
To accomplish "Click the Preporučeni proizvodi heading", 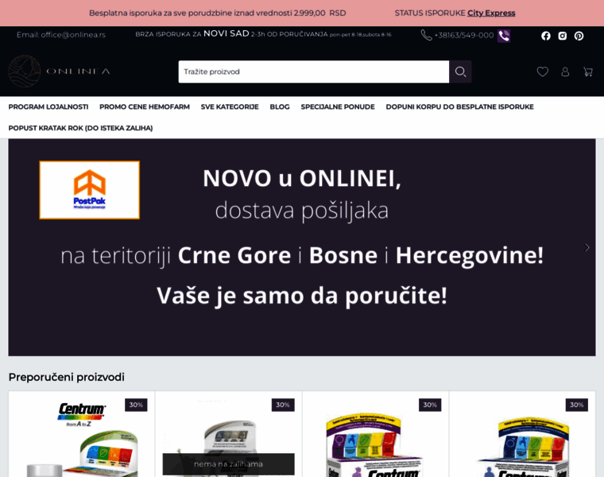I will pyautogui.click(x=66, y=377).
